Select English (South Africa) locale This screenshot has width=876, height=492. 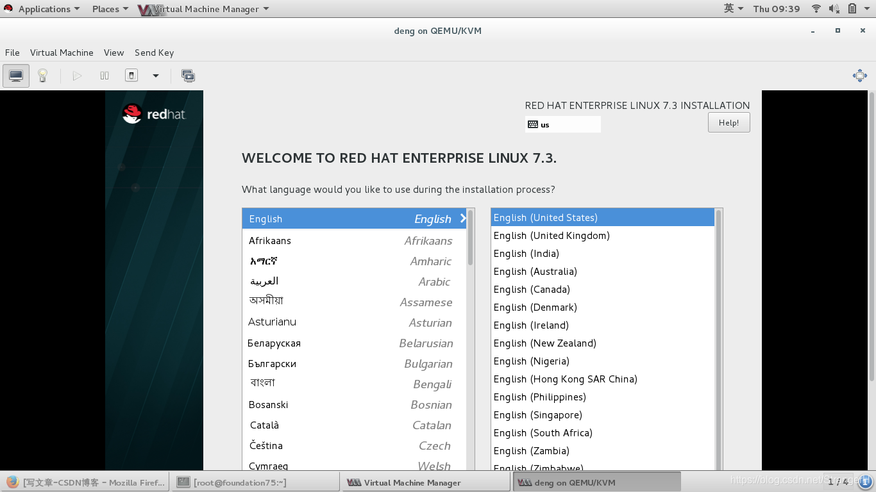[x=602, y=433]
